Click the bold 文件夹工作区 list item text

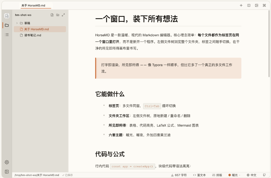pyautogui.click(x=119, y=116)
